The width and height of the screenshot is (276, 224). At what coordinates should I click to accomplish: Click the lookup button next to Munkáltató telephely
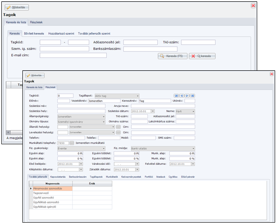click(x=71, y=143)
